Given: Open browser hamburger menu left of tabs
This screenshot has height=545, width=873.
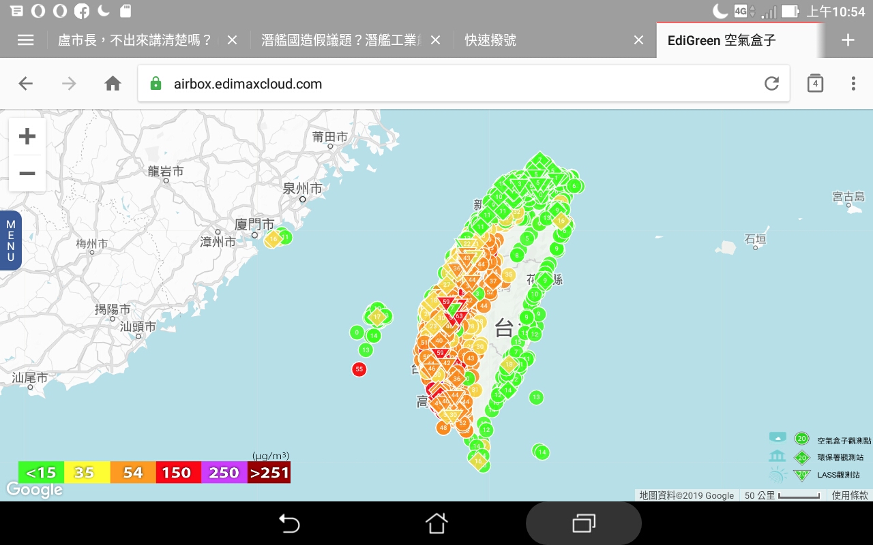Looking at the screenshot, I should (25, 40).
